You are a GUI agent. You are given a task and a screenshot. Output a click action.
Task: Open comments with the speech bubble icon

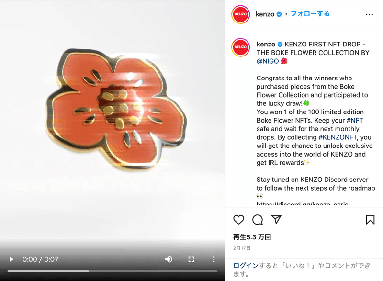258,220
